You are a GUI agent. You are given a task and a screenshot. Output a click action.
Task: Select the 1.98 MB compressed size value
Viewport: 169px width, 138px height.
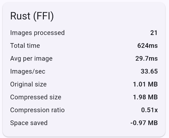(145, 97)
